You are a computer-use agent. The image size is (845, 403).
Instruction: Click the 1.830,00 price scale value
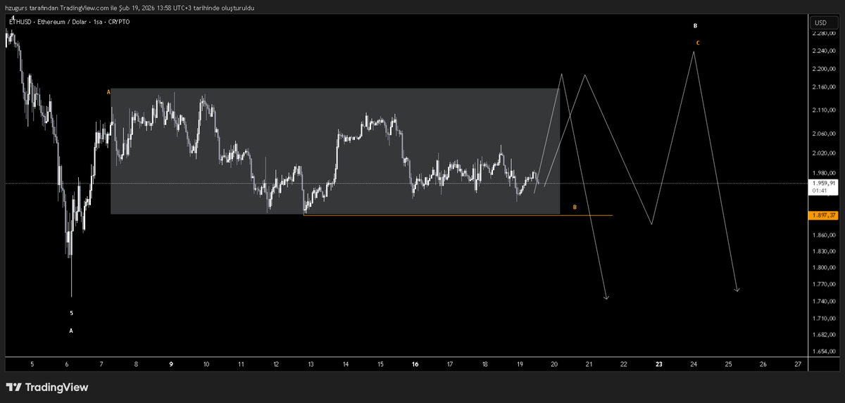(824, 251)
